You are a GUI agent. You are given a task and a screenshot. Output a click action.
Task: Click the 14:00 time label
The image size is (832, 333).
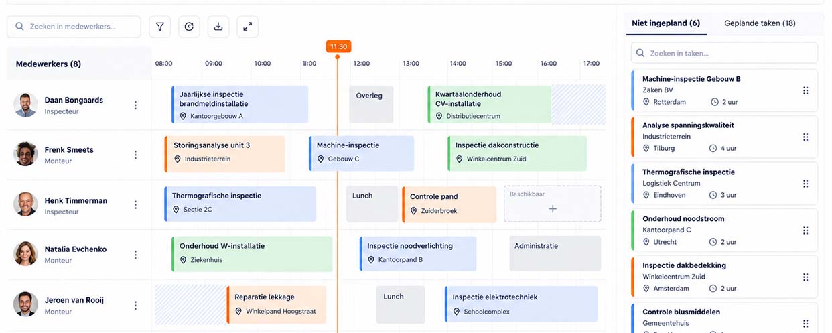[x=458, y=64]
